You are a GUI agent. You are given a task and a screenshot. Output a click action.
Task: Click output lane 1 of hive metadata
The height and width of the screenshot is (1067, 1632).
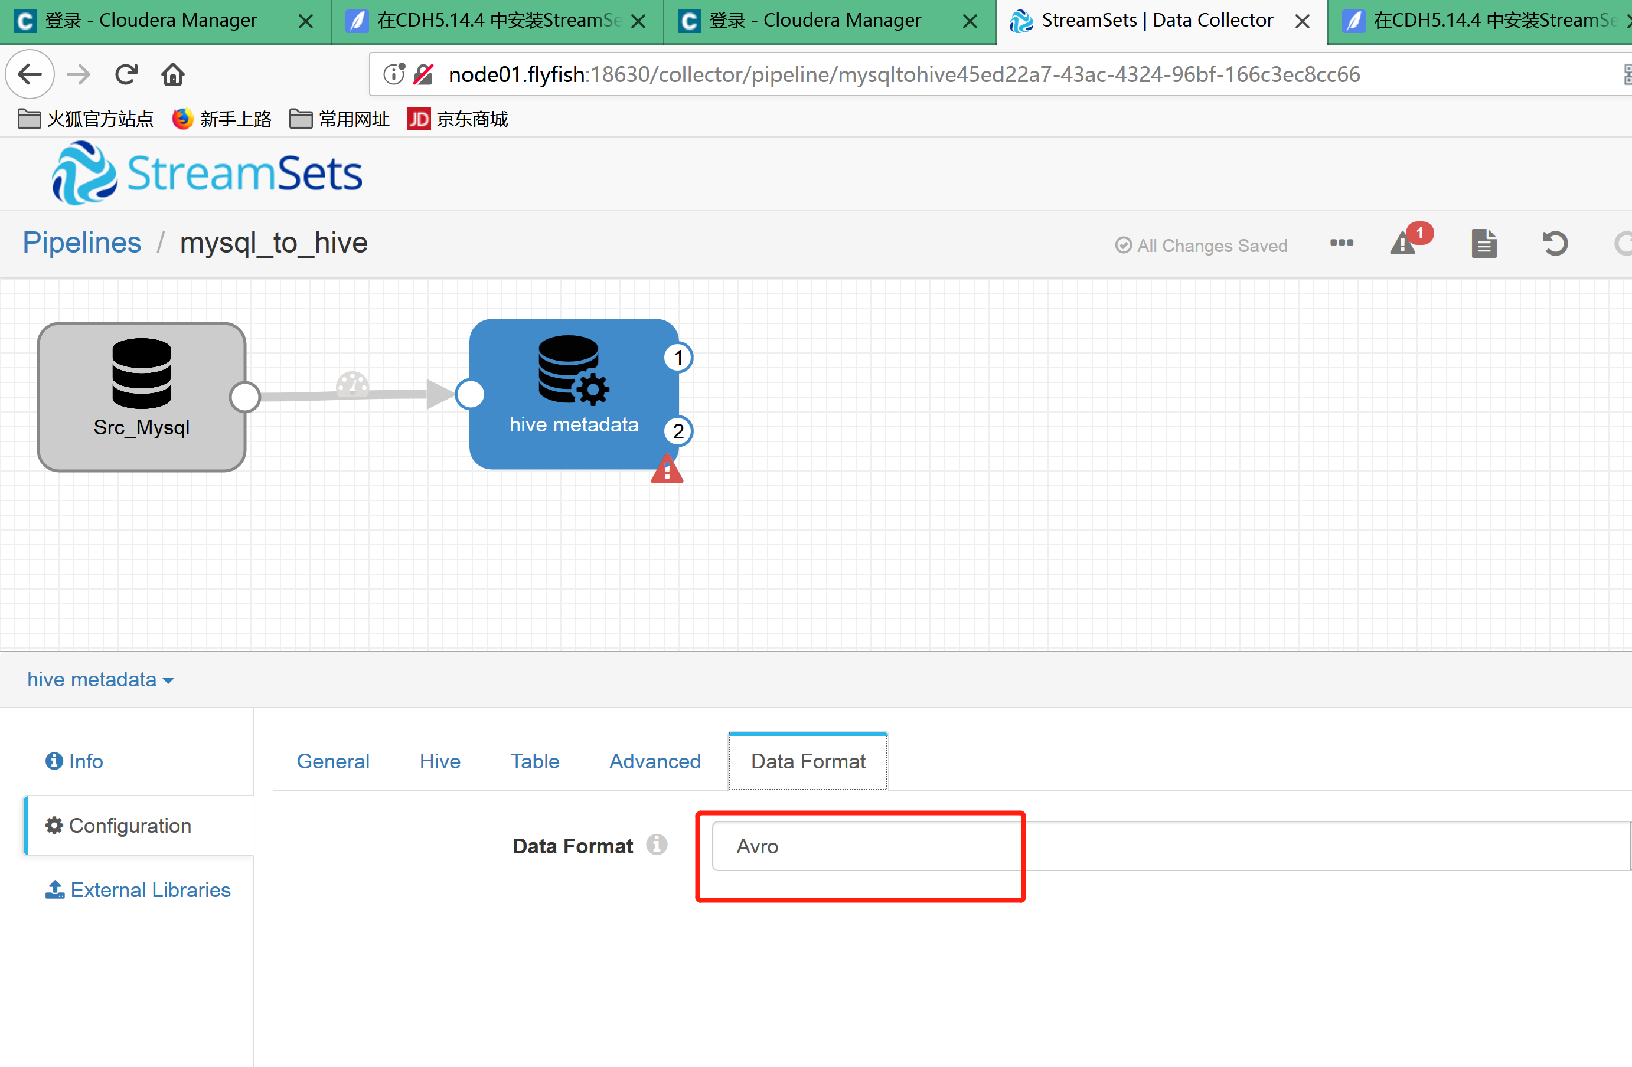click(678, 357)
